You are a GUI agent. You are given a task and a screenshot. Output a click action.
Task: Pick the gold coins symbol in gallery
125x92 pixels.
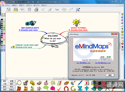coord(32,83)
